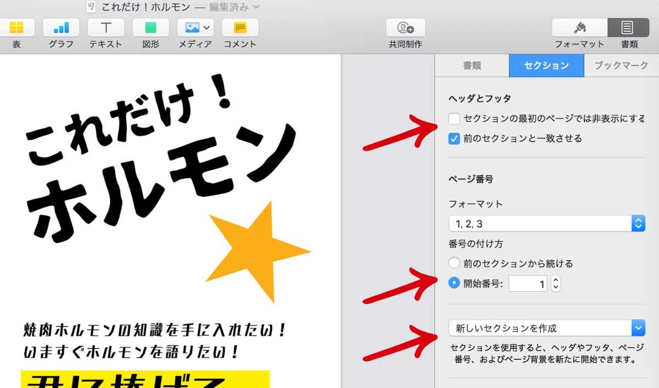Switch to the 書類 tab

click(472, 65)
